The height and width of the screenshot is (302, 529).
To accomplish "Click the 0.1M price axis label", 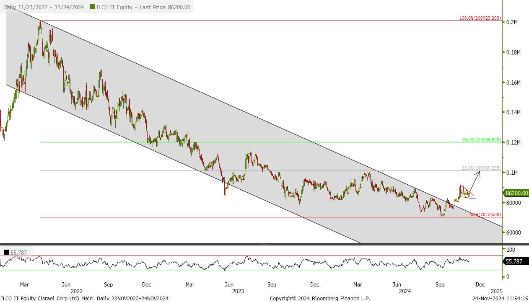I will (513, 173).
